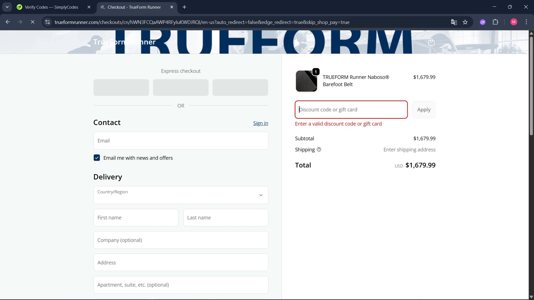Bookmark this page with star icon
The width and height of the screenshot is (534, 300).
pyautogui.click(x=465, y=22)
